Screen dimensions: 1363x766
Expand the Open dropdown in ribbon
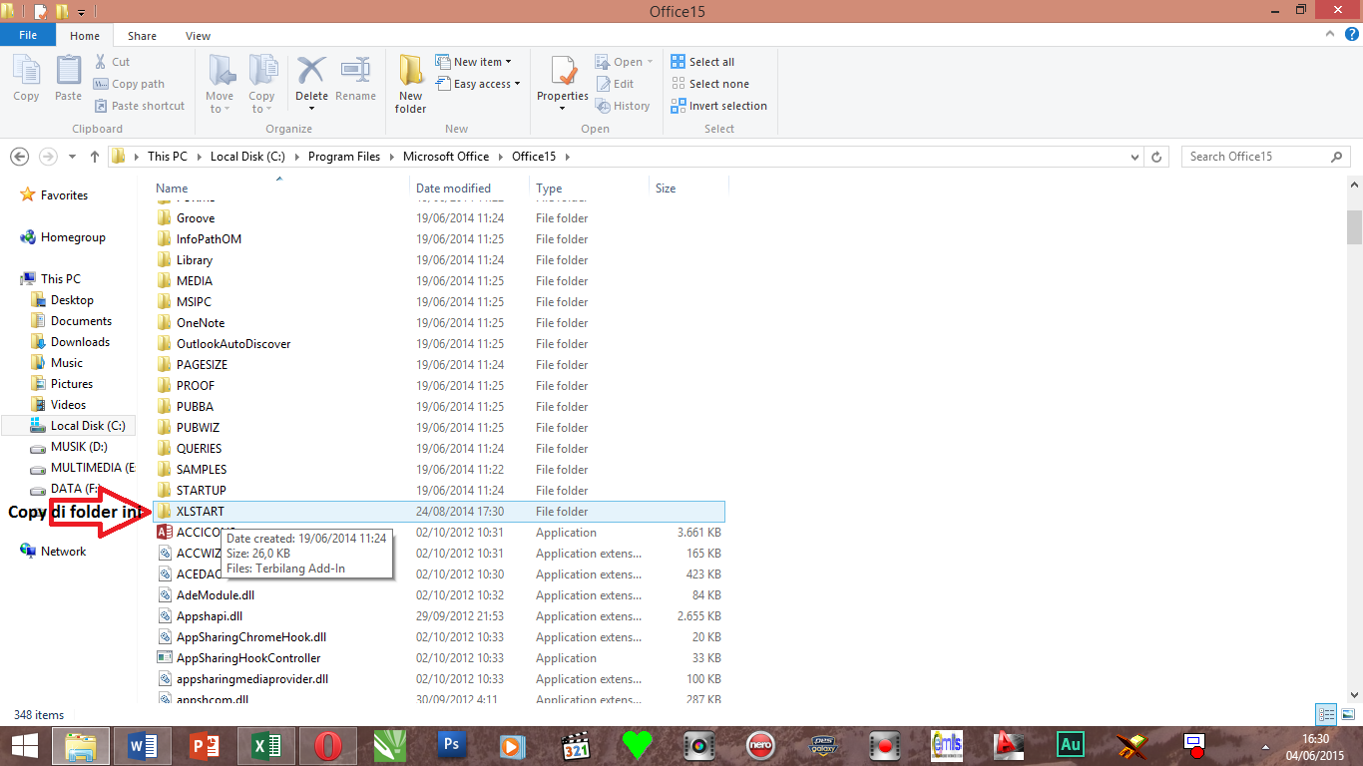[625, 62]
